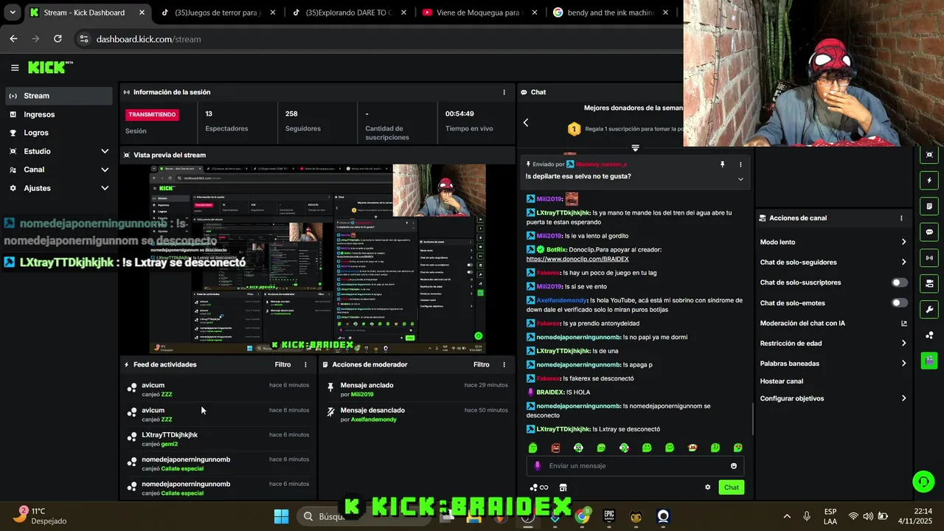The image size is (944, 531).
Task: Switch to the Stream - Kick Dashboard tab
Action: tap(87, 13)
